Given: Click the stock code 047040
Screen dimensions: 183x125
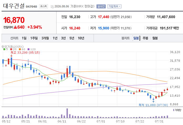Looking at the screenshot, I should point(31,7).
